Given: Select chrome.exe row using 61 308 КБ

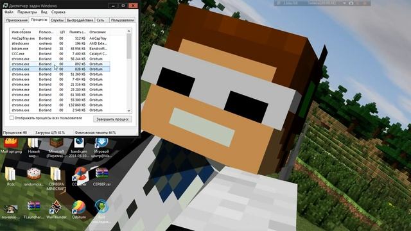Looking at the screenshot, I should point(60,95).
